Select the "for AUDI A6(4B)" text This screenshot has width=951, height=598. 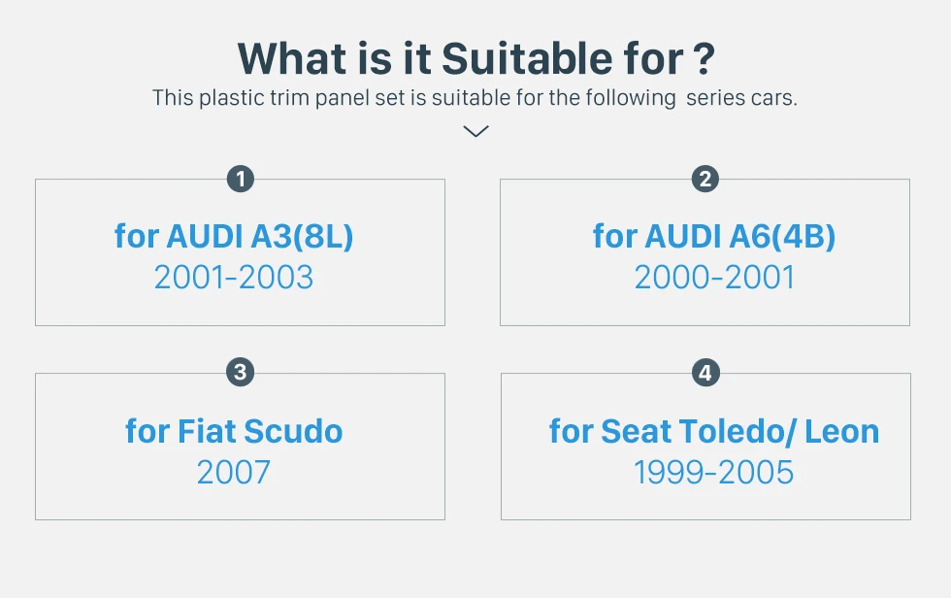[714, 236]
